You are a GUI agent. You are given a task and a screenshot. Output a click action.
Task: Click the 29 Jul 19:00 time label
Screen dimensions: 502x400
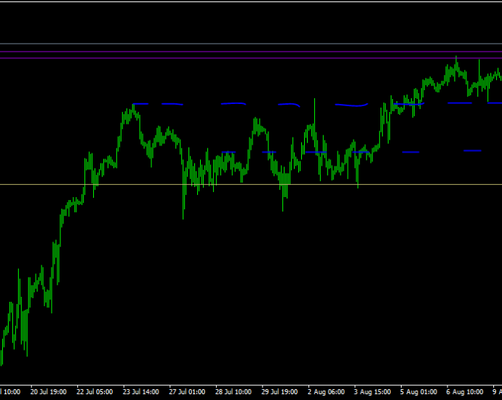(279, 392)
